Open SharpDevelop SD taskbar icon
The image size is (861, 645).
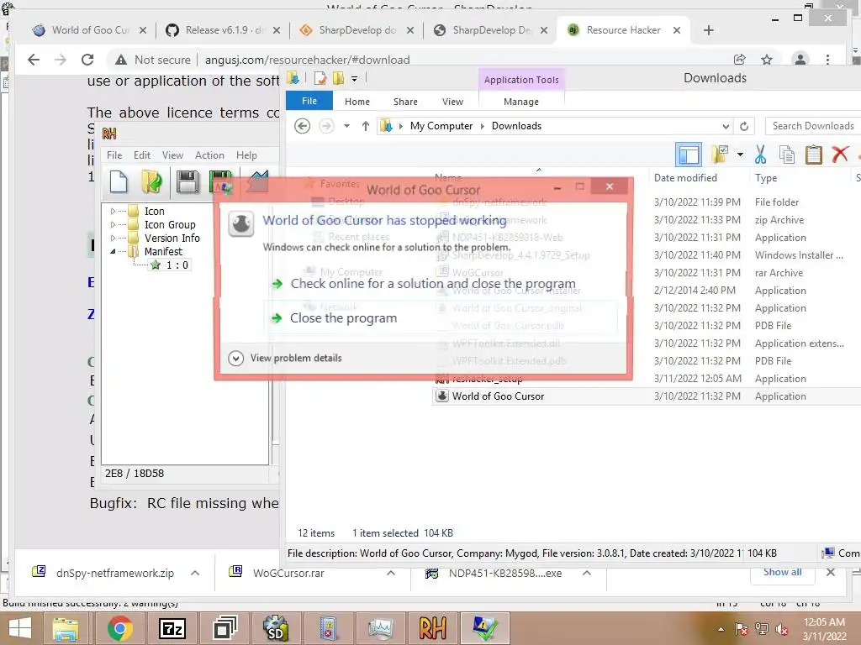tap(276, 628)
